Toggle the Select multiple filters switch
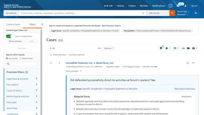 point(10,36)
